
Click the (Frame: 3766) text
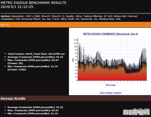17,70
